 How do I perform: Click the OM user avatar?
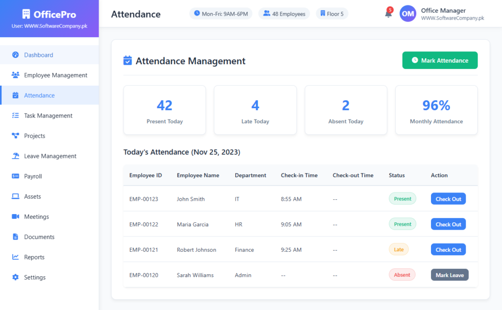(408, 14)
